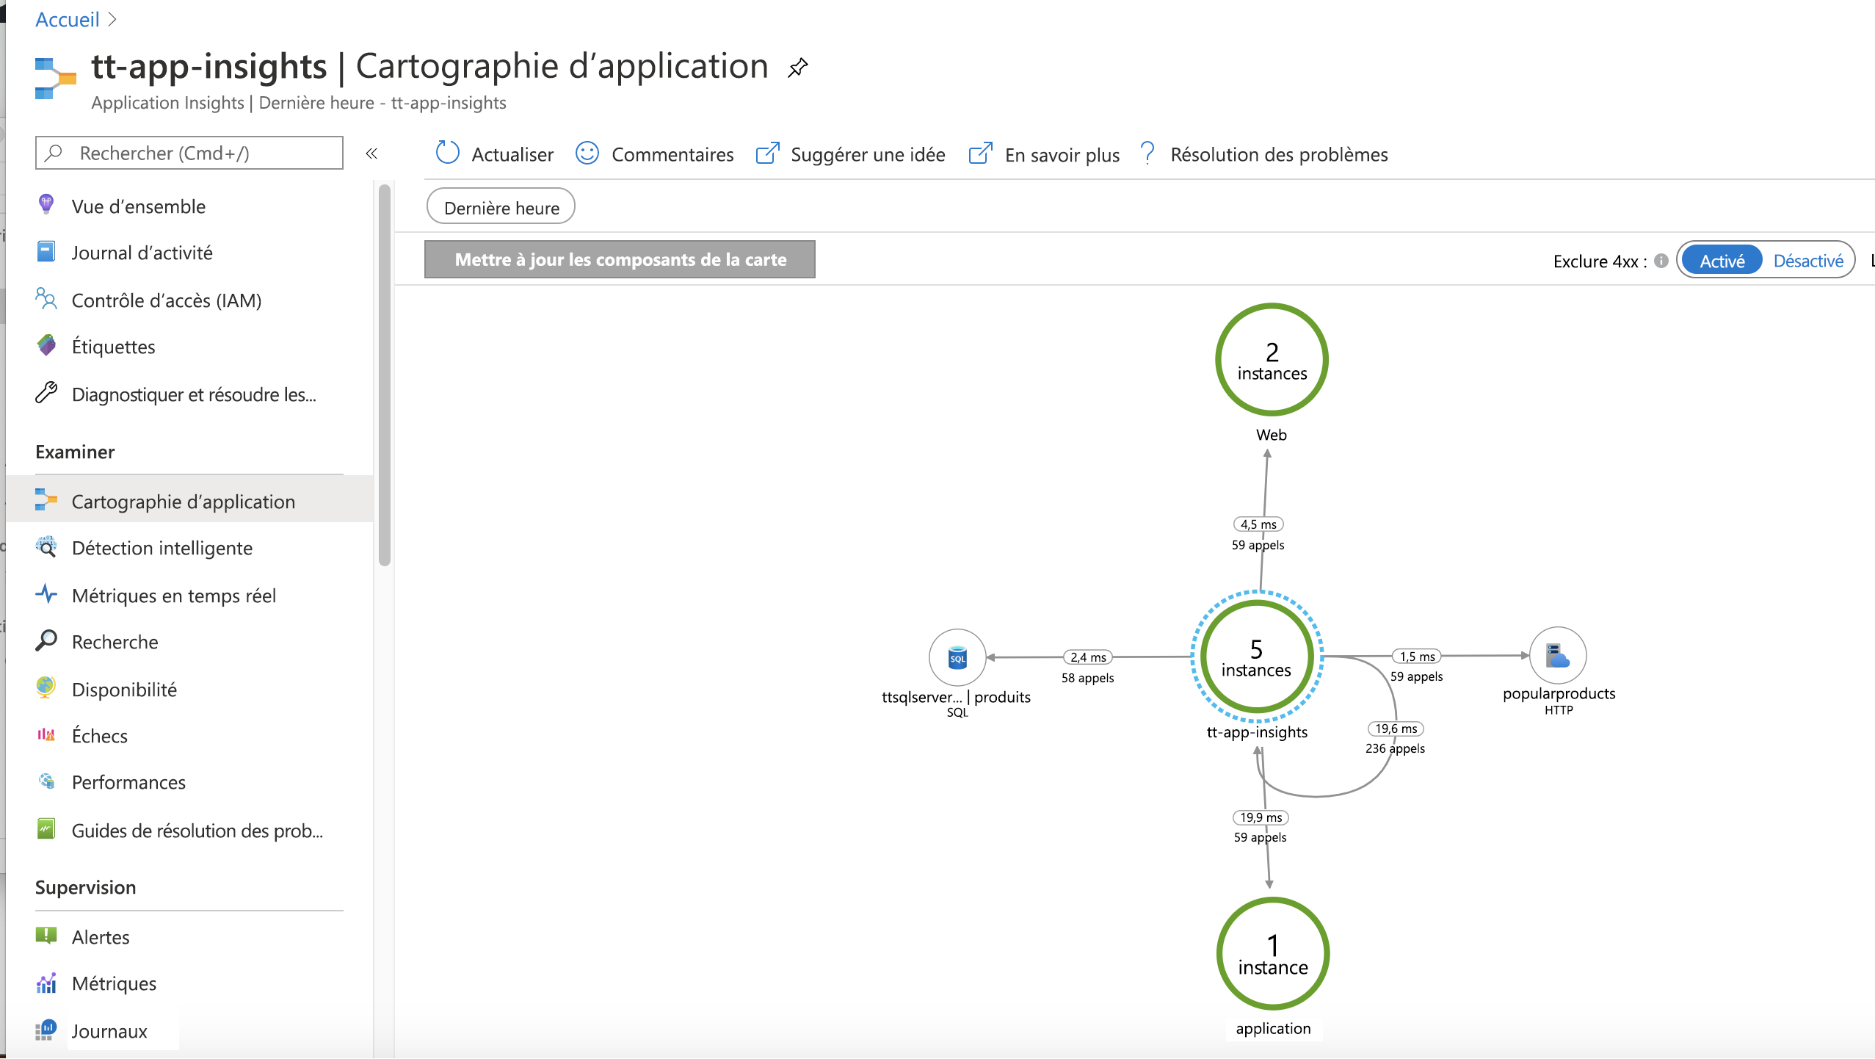Screen dimensions: 1875x1059
Task: Click the Recherche magnifier icon in the sidebar
Action: pyautogui.click(x=46, y=640)
